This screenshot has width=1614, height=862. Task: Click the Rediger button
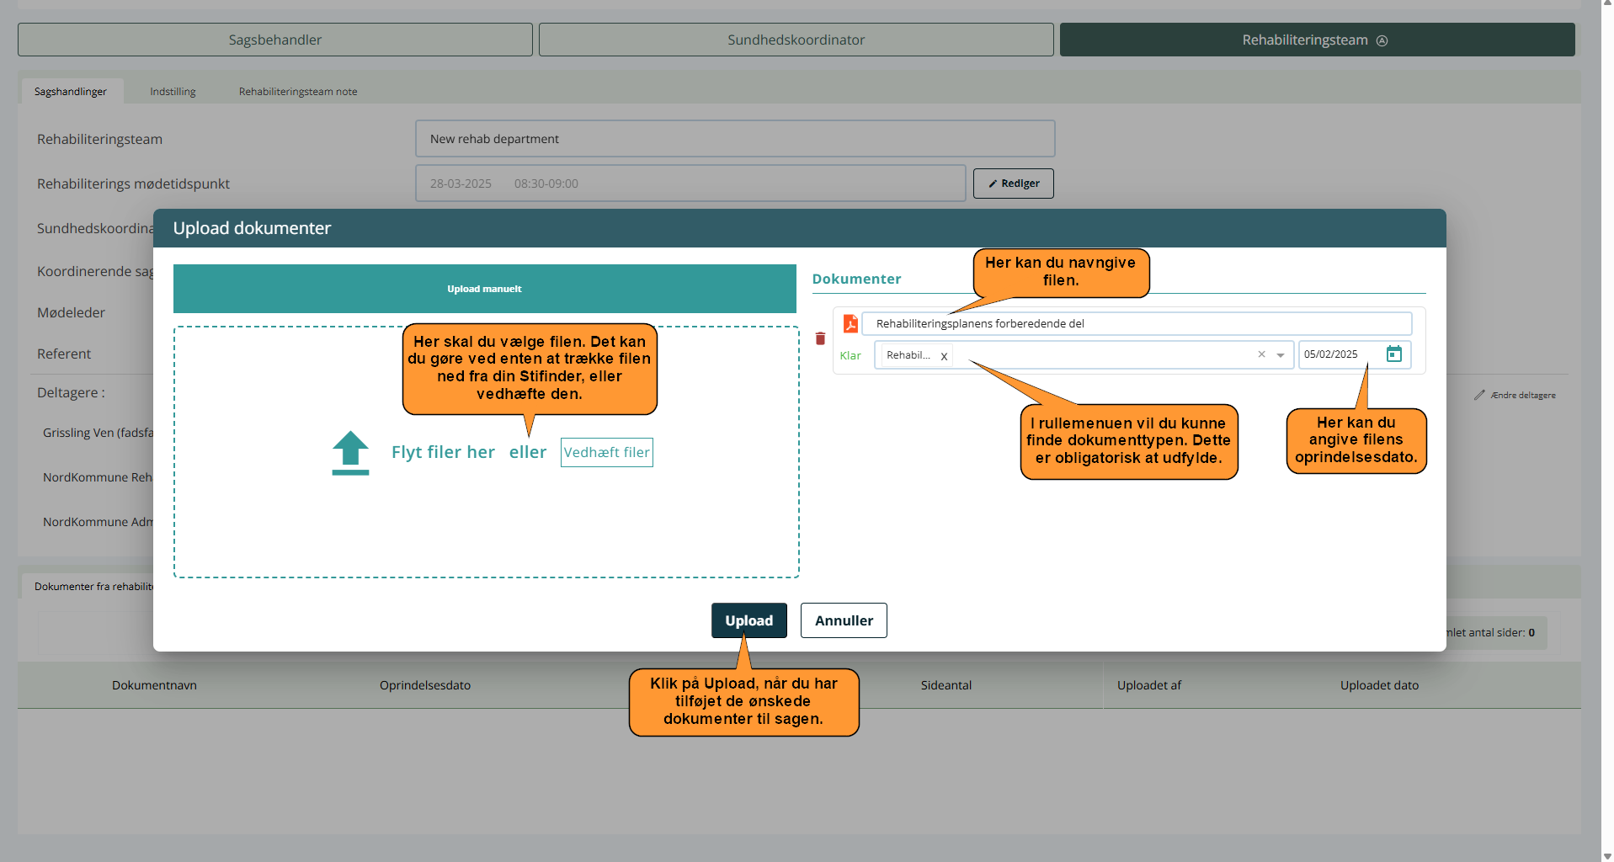coord(1013,184)
